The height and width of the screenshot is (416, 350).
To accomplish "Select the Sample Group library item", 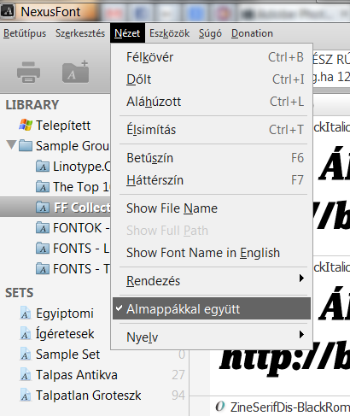I will click(73, 146).
